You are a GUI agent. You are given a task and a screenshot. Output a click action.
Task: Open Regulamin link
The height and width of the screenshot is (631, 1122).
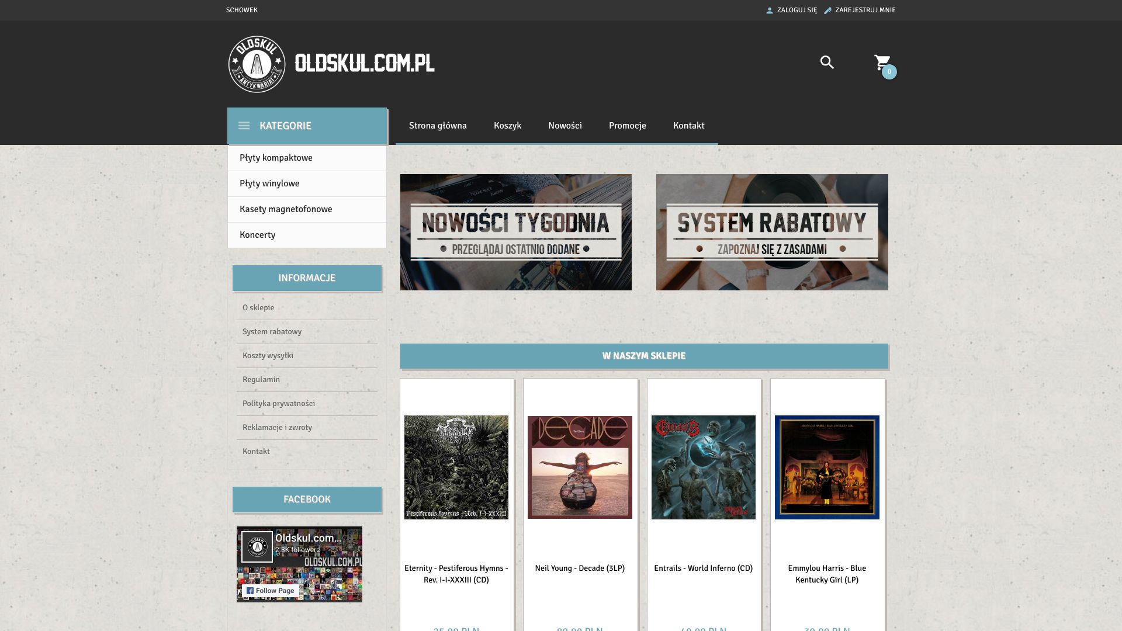pos(261,380)
